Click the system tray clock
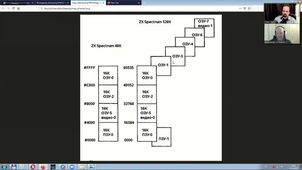The image size is (302, 170). pos(294,167)
